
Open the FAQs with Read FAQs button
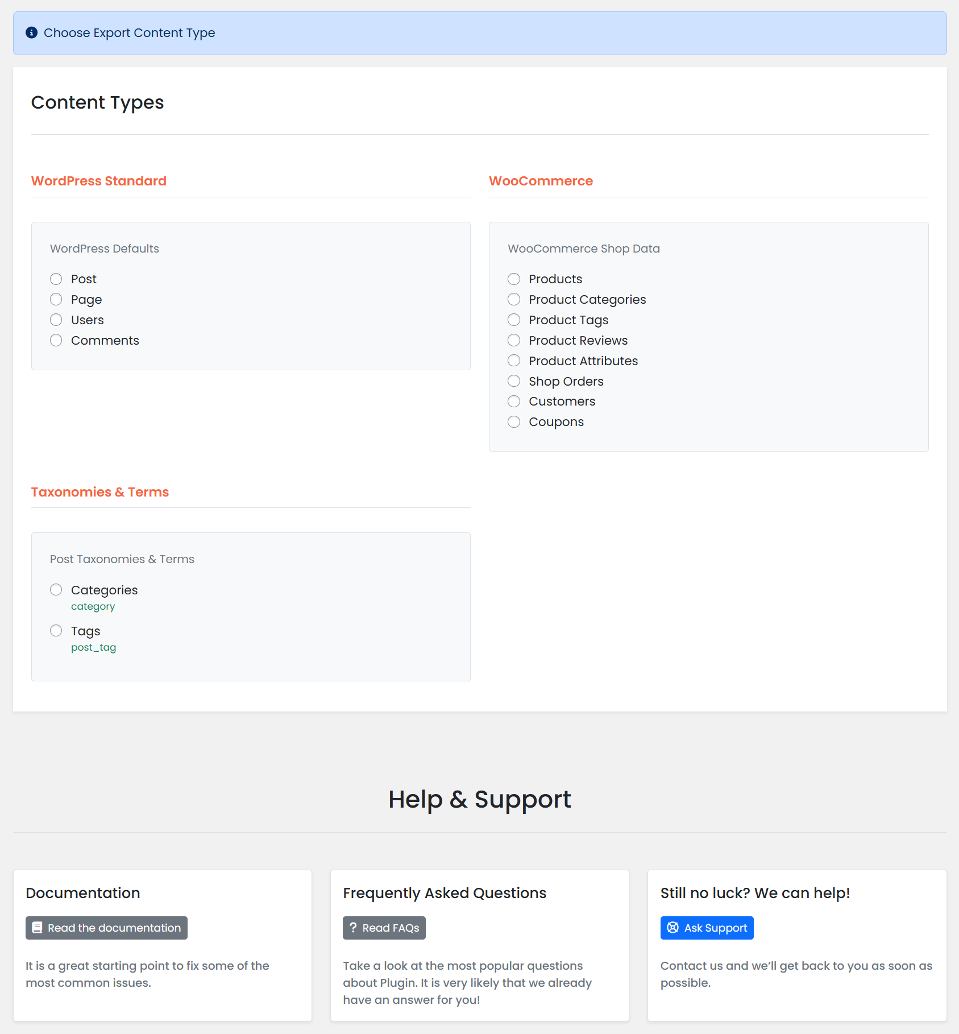(x=384, y=928)
